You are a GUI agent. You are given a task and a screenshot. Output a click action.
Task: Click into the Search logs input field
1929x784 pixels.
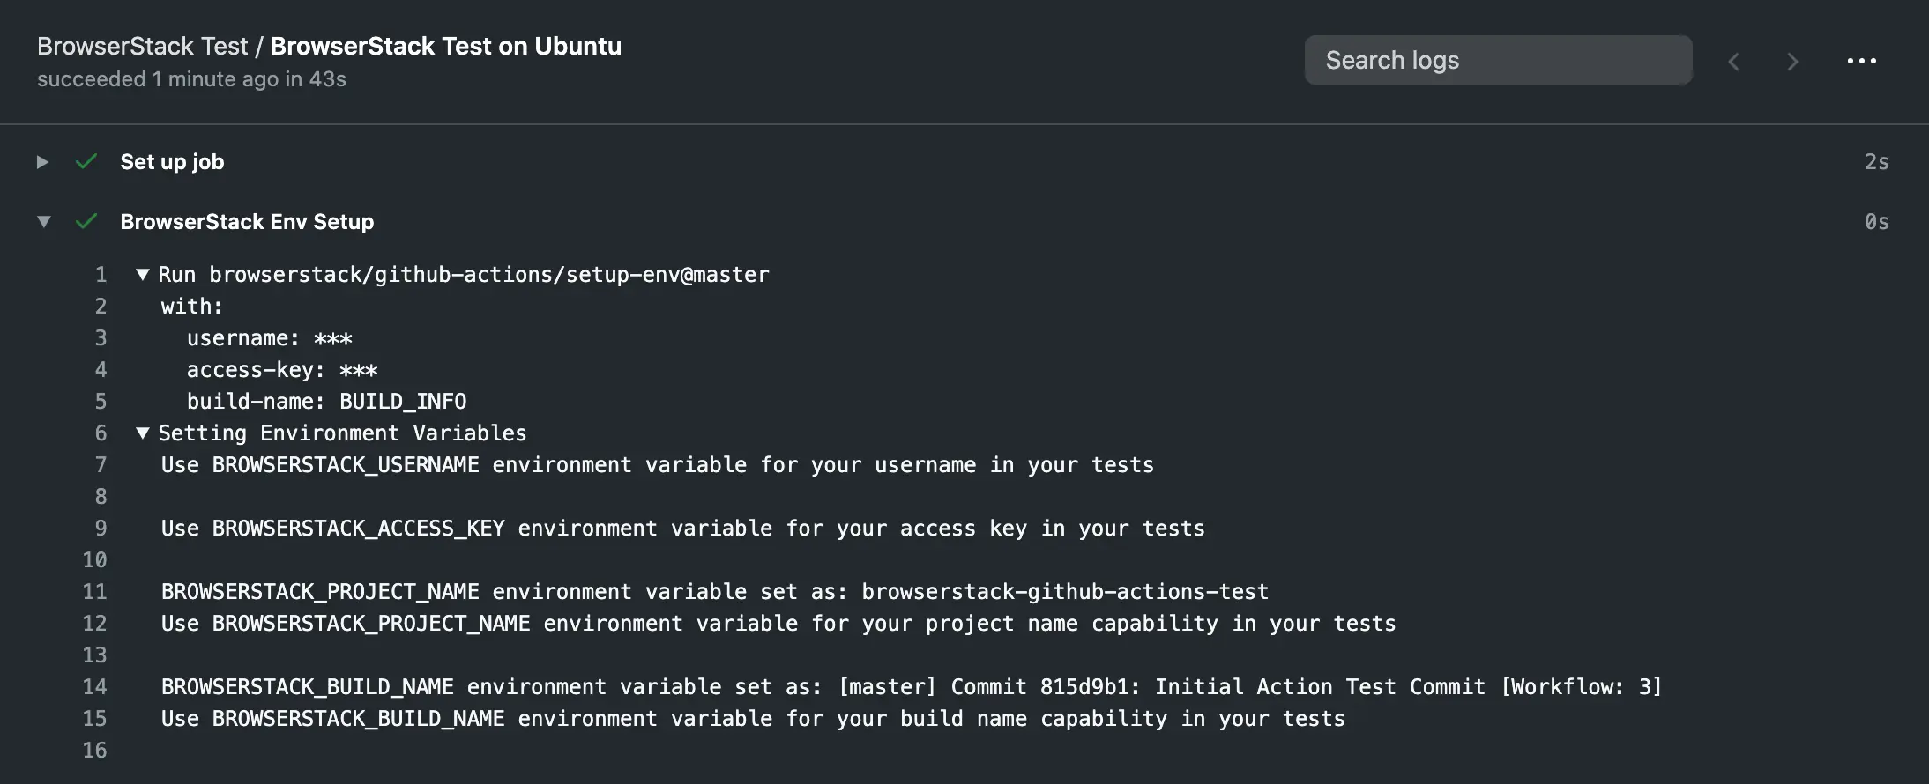(1499, 60)
